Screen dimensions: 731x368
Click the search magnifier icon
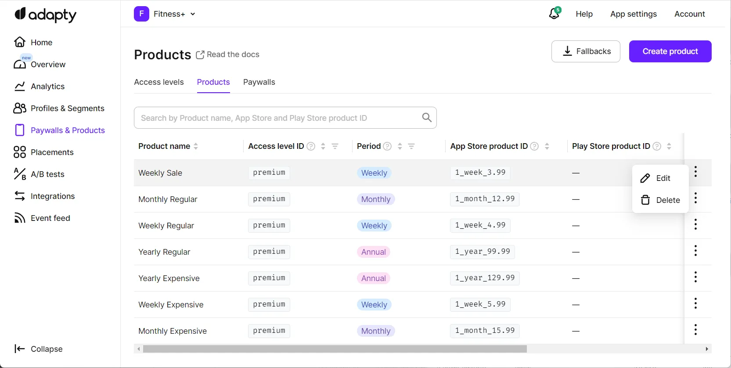[x=426, y=118]
